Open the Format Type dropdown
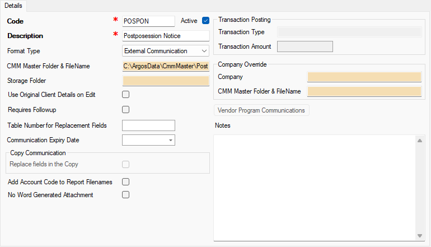 [166, 51]
